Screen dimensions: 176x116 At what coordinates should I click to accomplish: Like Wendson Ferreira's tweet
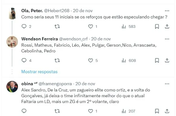click(x=91, y=60)
